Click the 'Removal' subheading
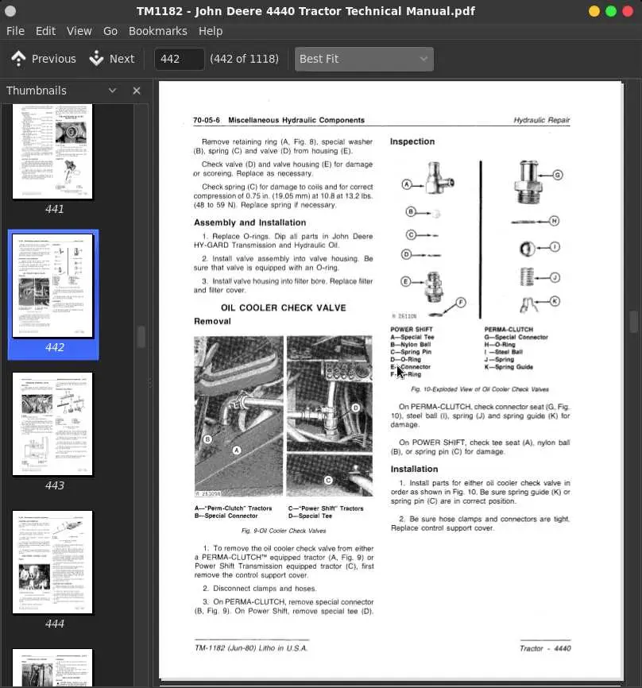Viewport: 642px width, 688px height. 212,321
